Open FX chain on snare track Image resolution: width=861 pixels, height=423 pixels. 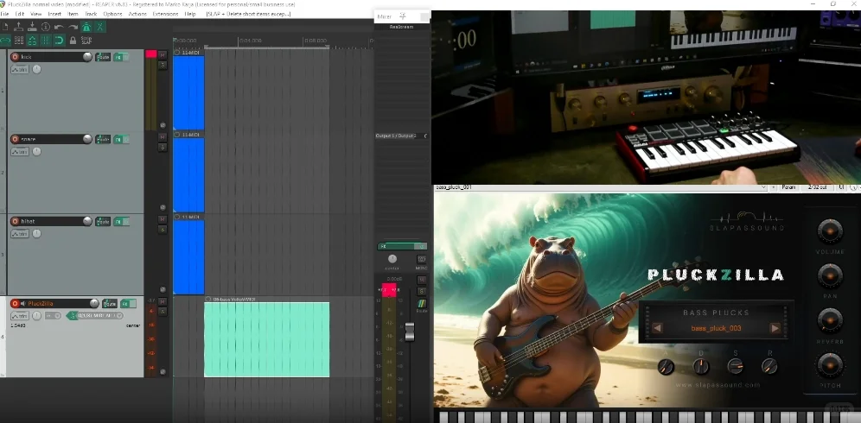(x=118, y=139)
